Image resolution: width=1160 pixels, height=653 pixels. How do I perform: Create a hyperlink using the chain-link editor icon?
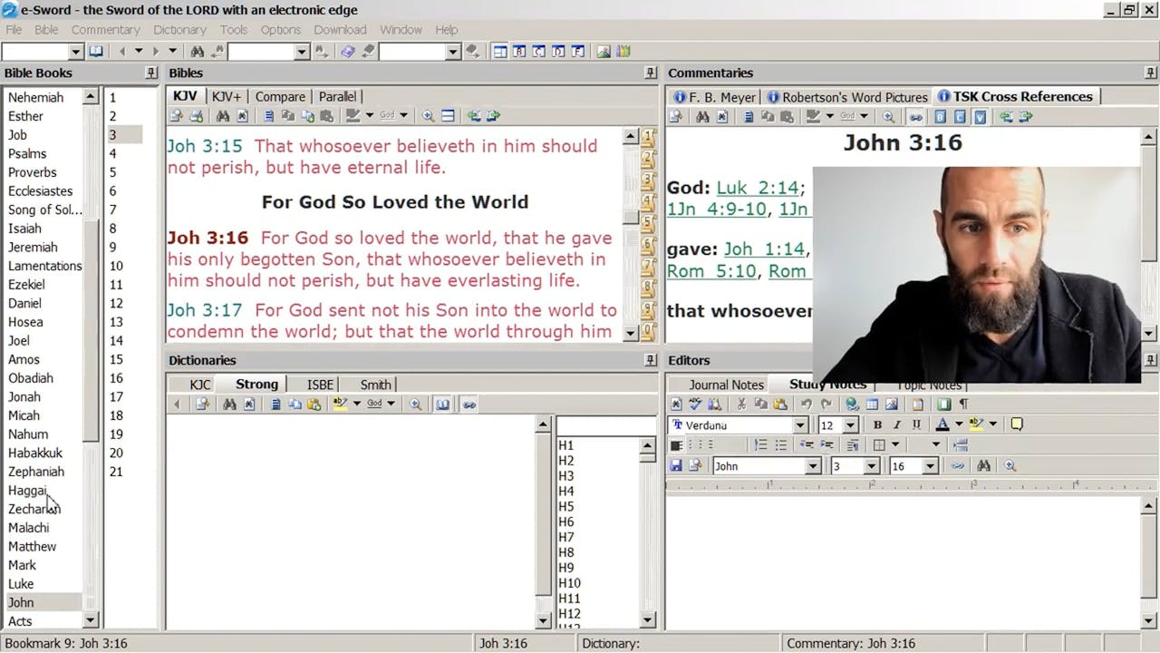point(959,465)
